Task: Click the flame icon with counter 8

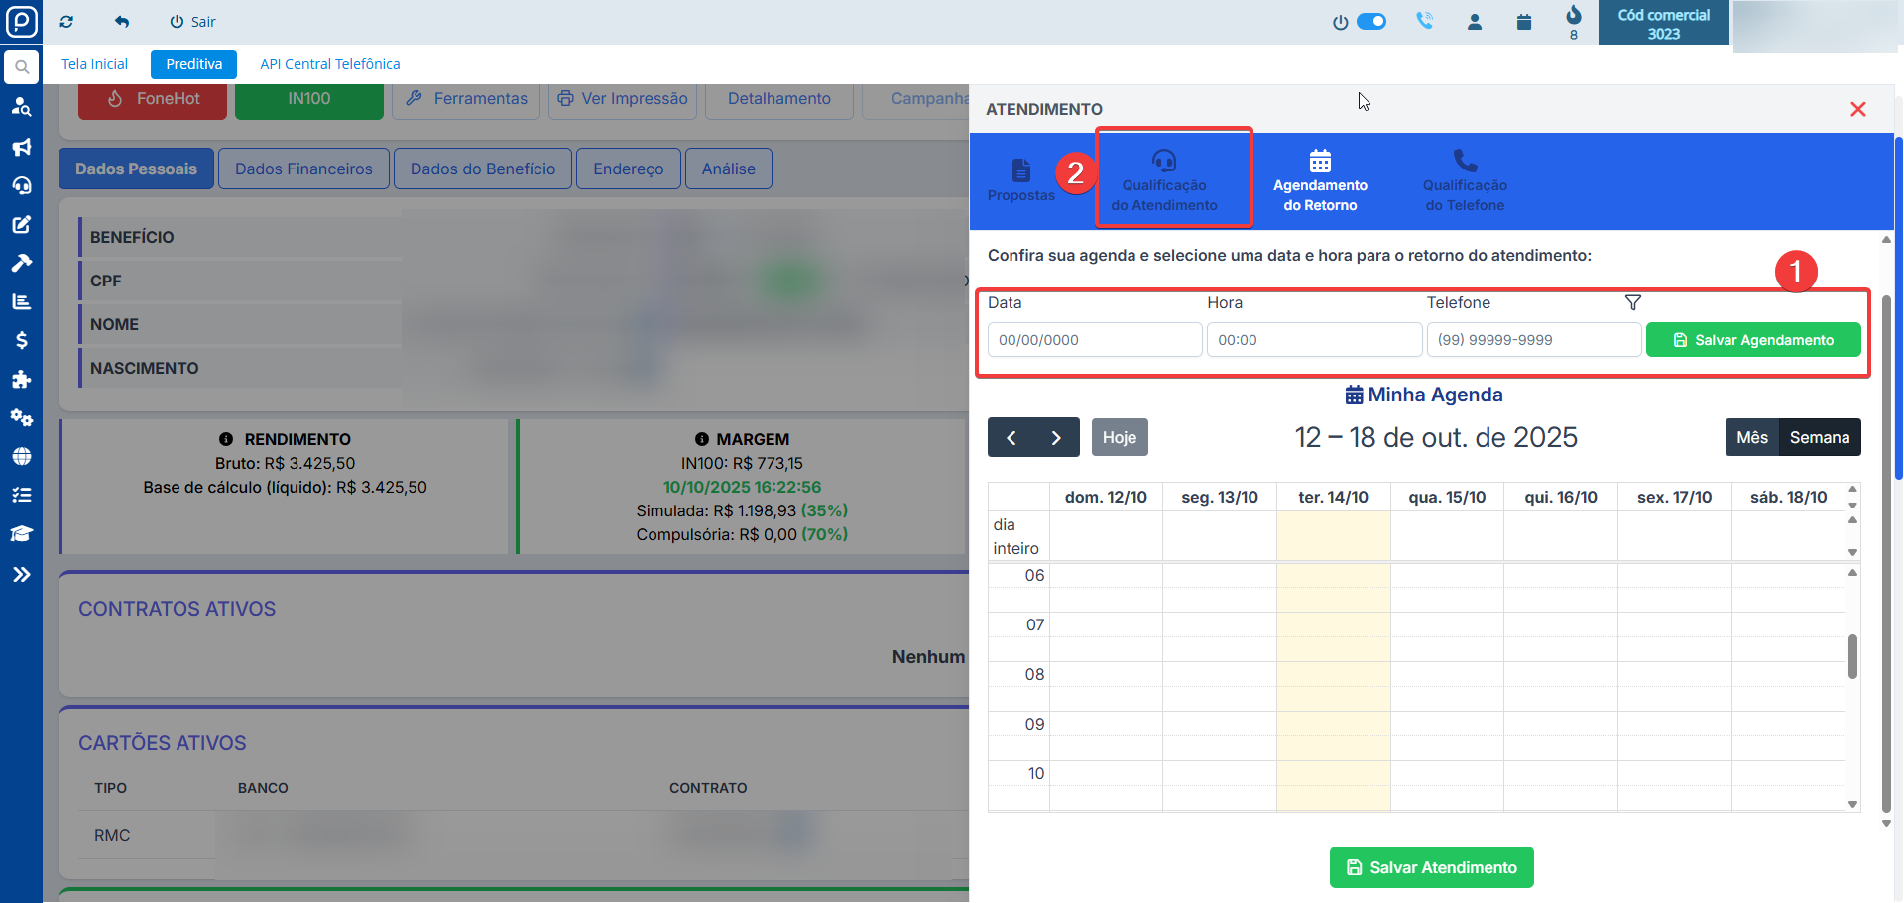Action: click(1573, 16)
